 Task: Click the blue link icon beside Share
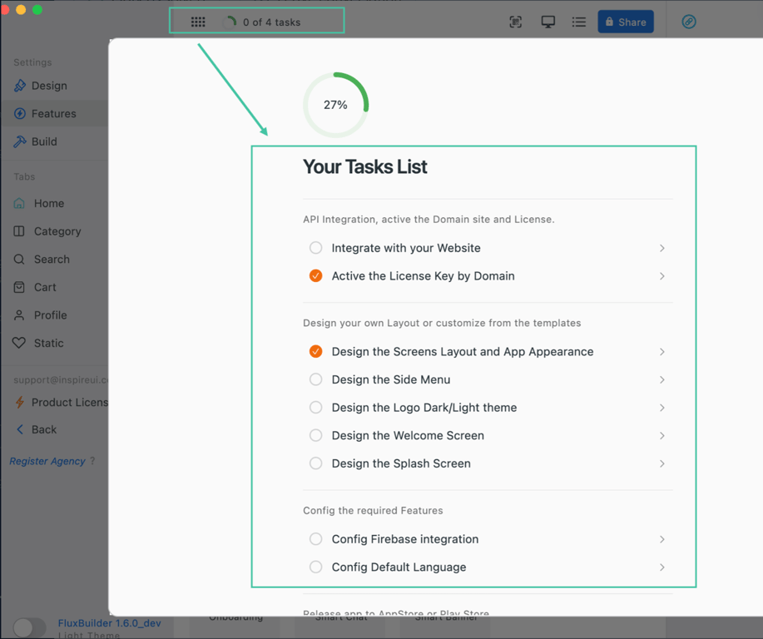click(x=689, y=22)
